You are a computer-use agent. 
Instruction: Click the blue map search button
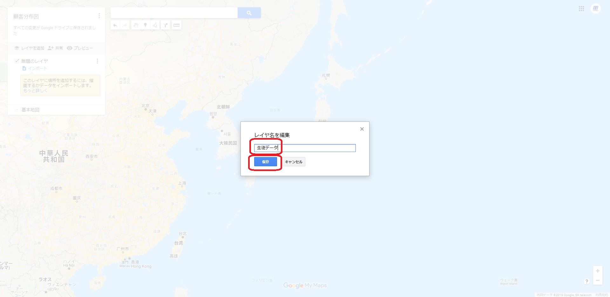click(249, 13)
